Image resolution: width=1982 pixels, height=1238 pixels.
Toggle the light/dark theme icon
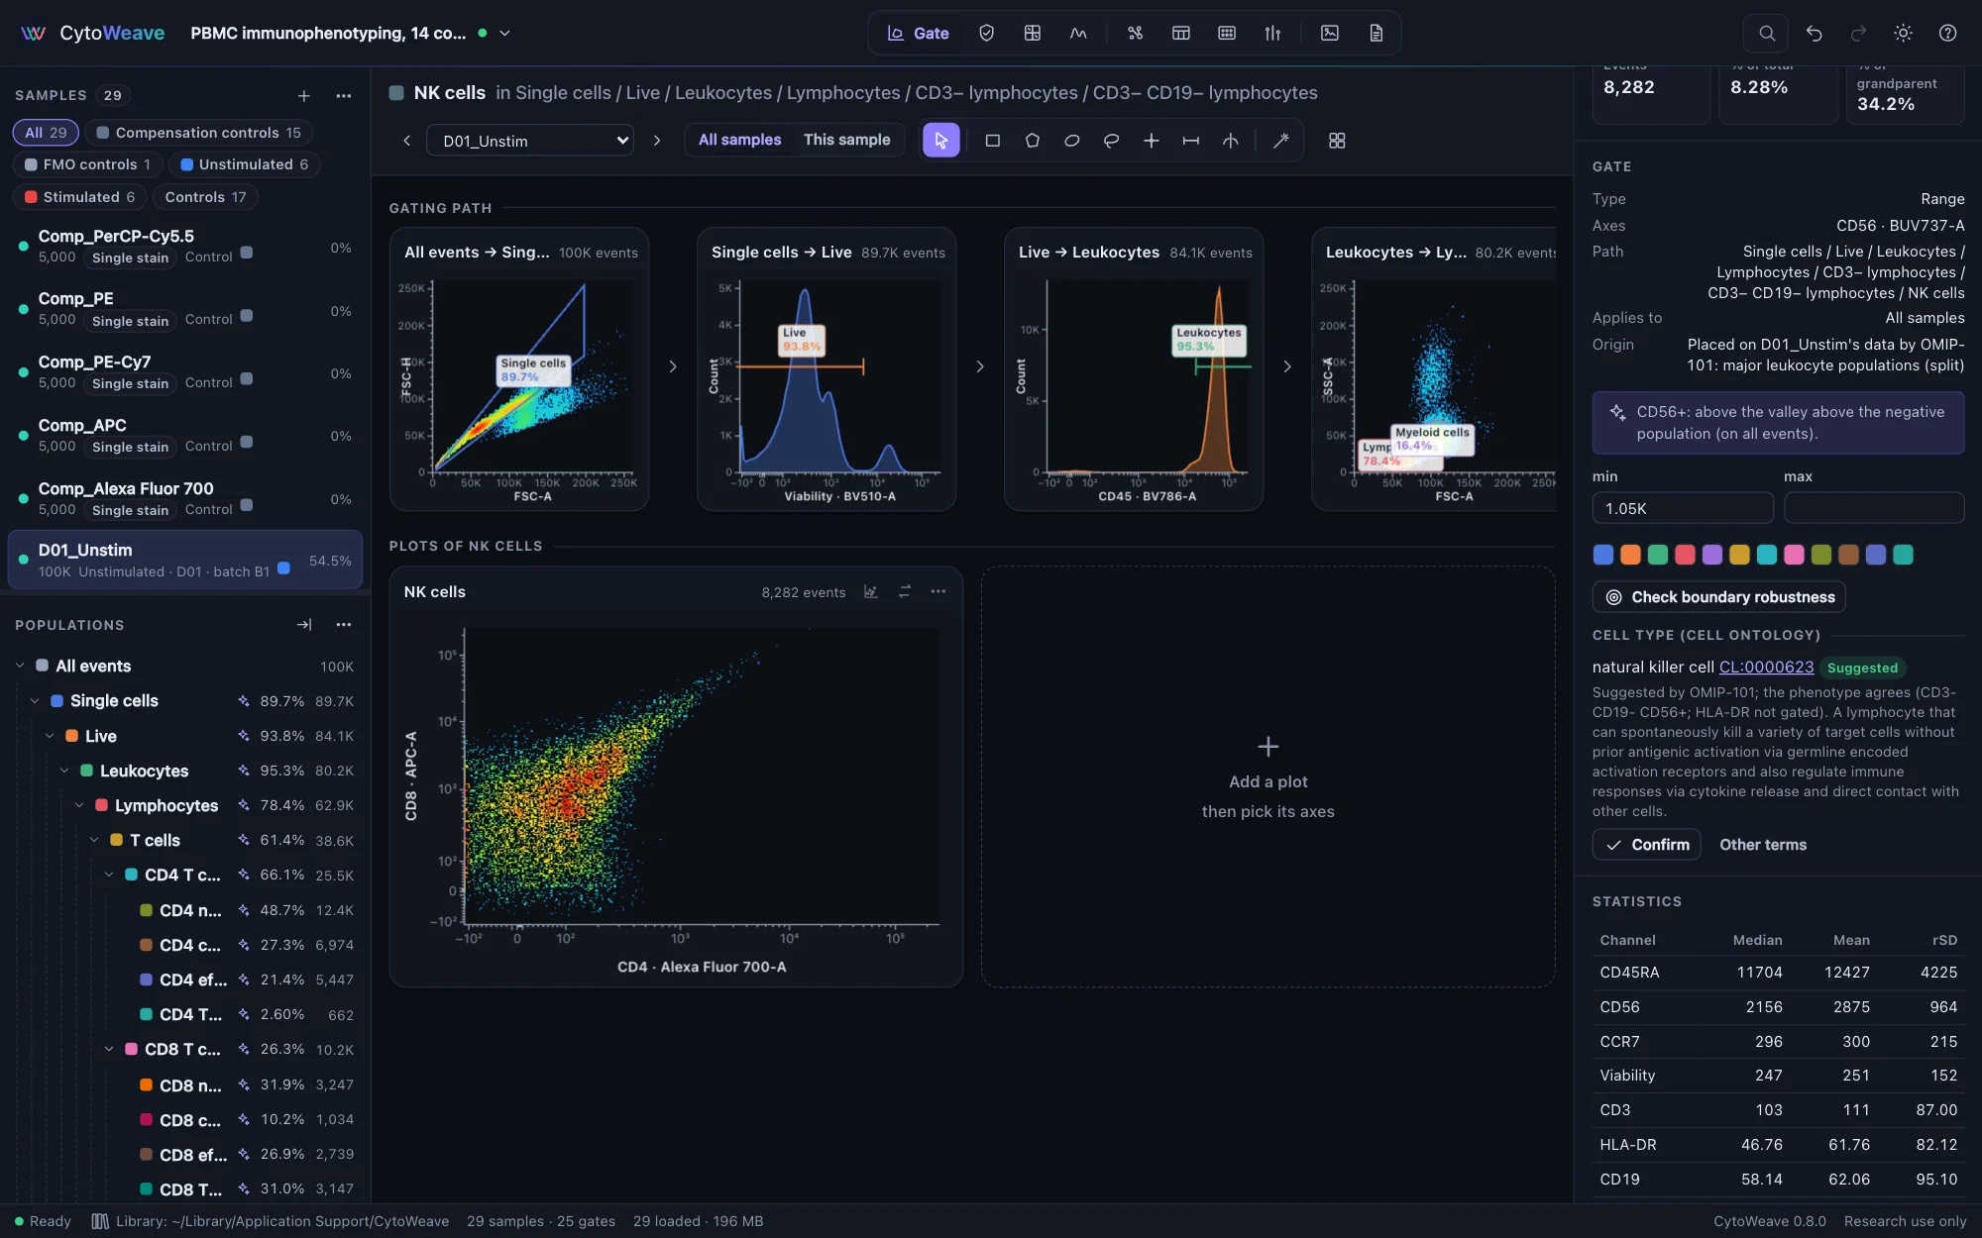coord(1903,33)
